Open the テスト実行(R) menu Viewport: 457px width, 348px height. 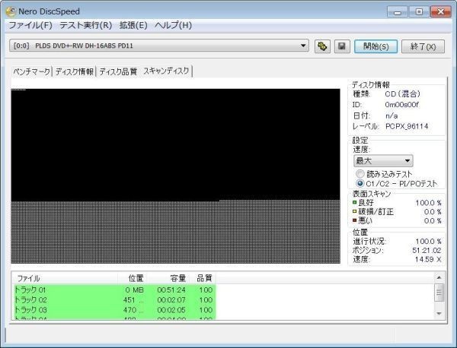(x=85, y=25)
